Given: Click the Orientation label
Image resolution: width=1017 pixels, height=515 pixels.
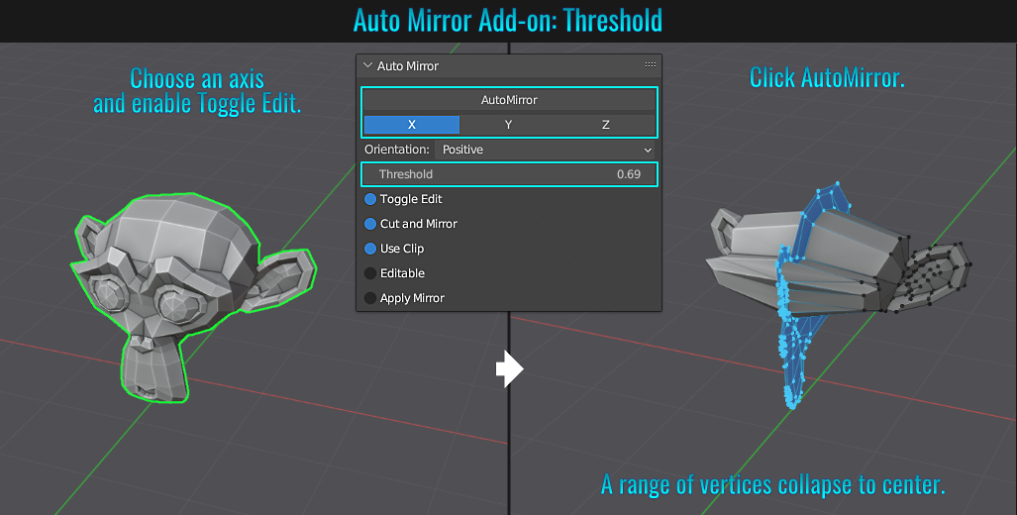Looking at the screenshot, I should click(397, 150).
